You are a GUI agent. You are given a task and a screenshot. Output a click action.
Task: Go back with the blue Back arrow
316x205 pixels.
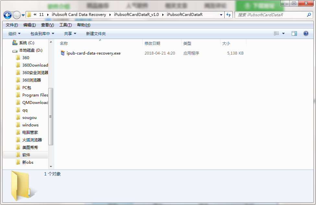click(x=7, y=15)
